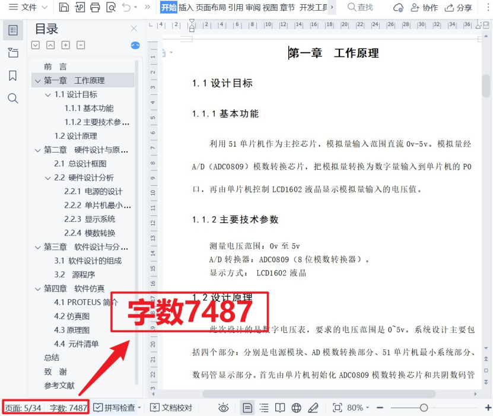Click the zoom in plus button
Screen dimensions: 493x416
488,408
